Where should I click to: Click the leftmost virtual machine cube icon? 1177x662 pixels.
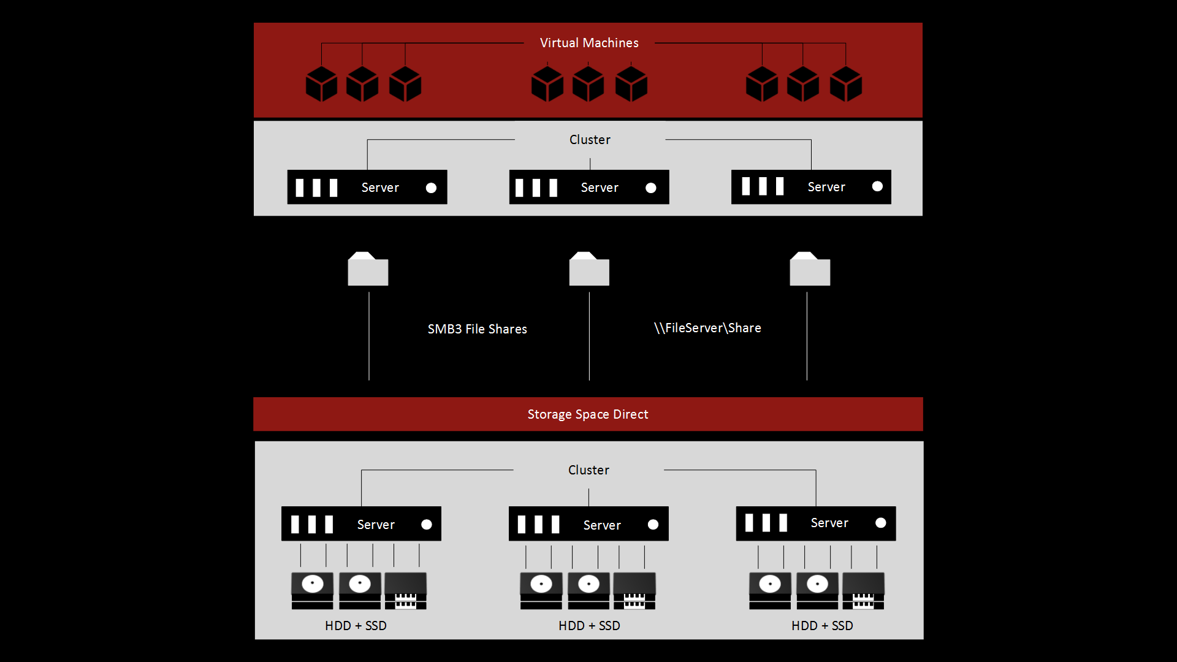click(x=321, y=84)
